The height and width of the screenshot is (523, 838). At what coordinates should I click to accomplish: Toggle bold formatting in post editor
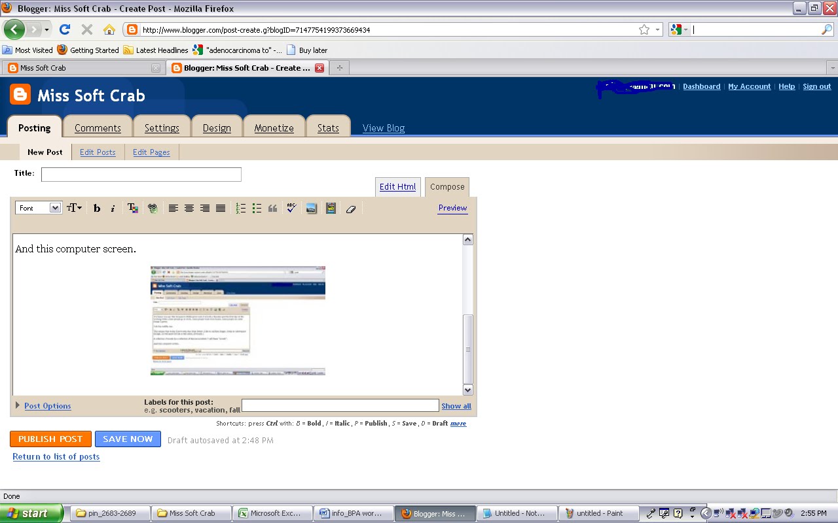click(97, 209)
